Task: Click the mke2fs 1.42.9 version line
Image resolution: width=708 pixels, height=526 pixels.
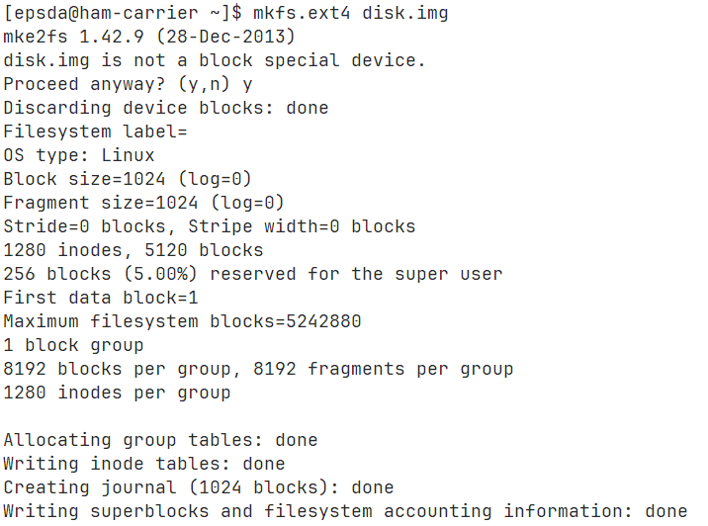Action: 149,37
